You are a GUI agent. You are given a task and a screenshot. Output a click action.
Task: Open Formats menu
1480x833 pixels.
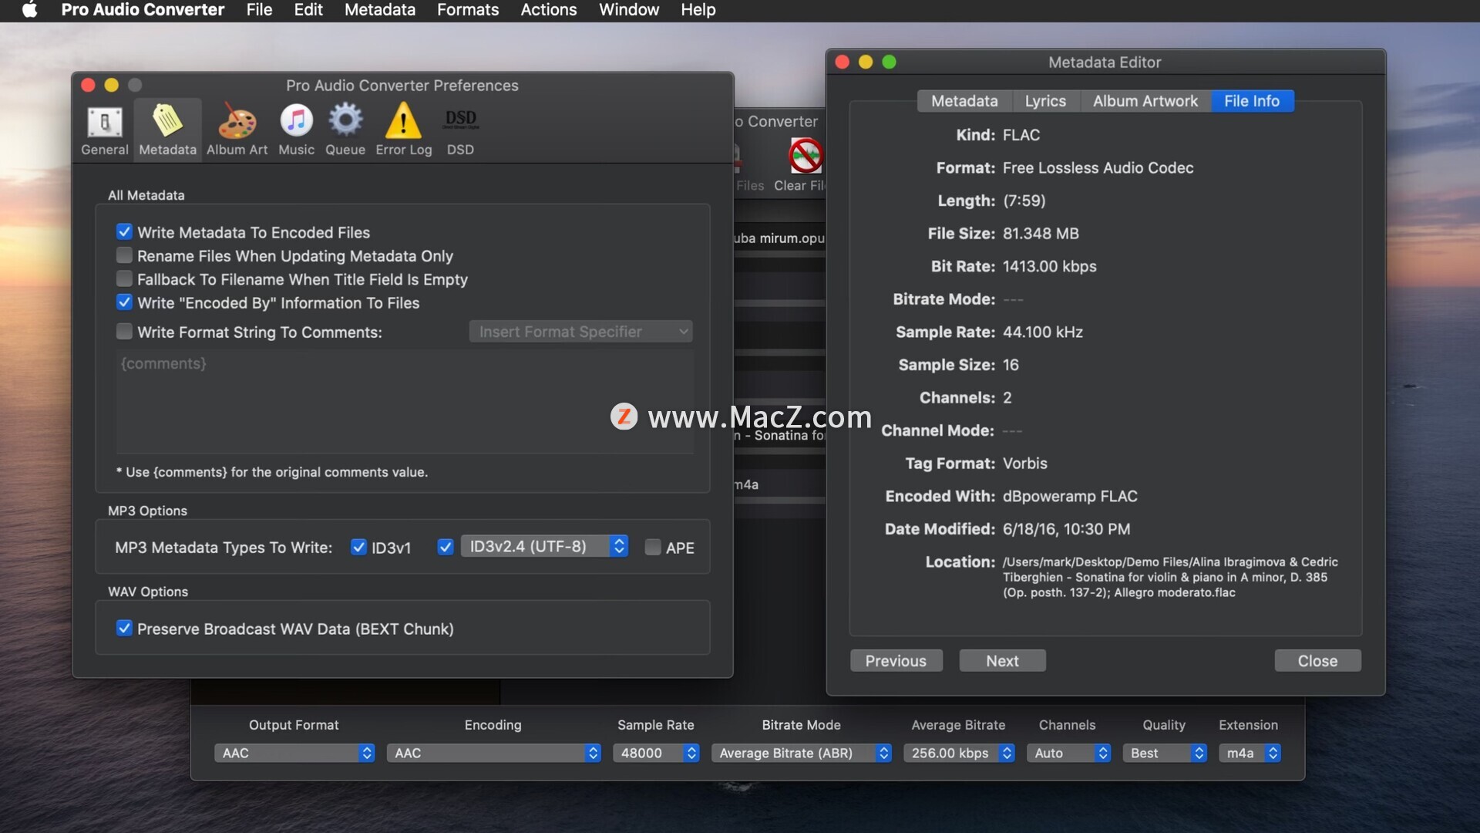pyautogui.click(x=468, y=10)
